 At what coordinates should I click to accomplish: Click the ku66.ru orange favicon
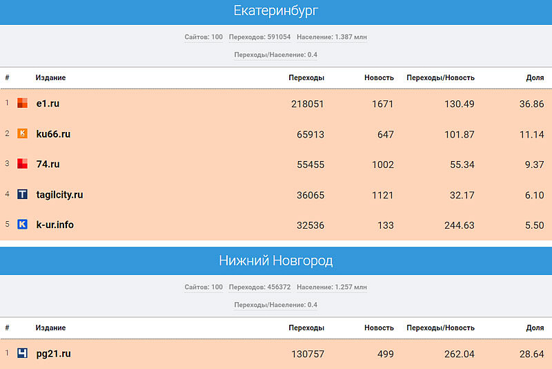pos(22,134)
